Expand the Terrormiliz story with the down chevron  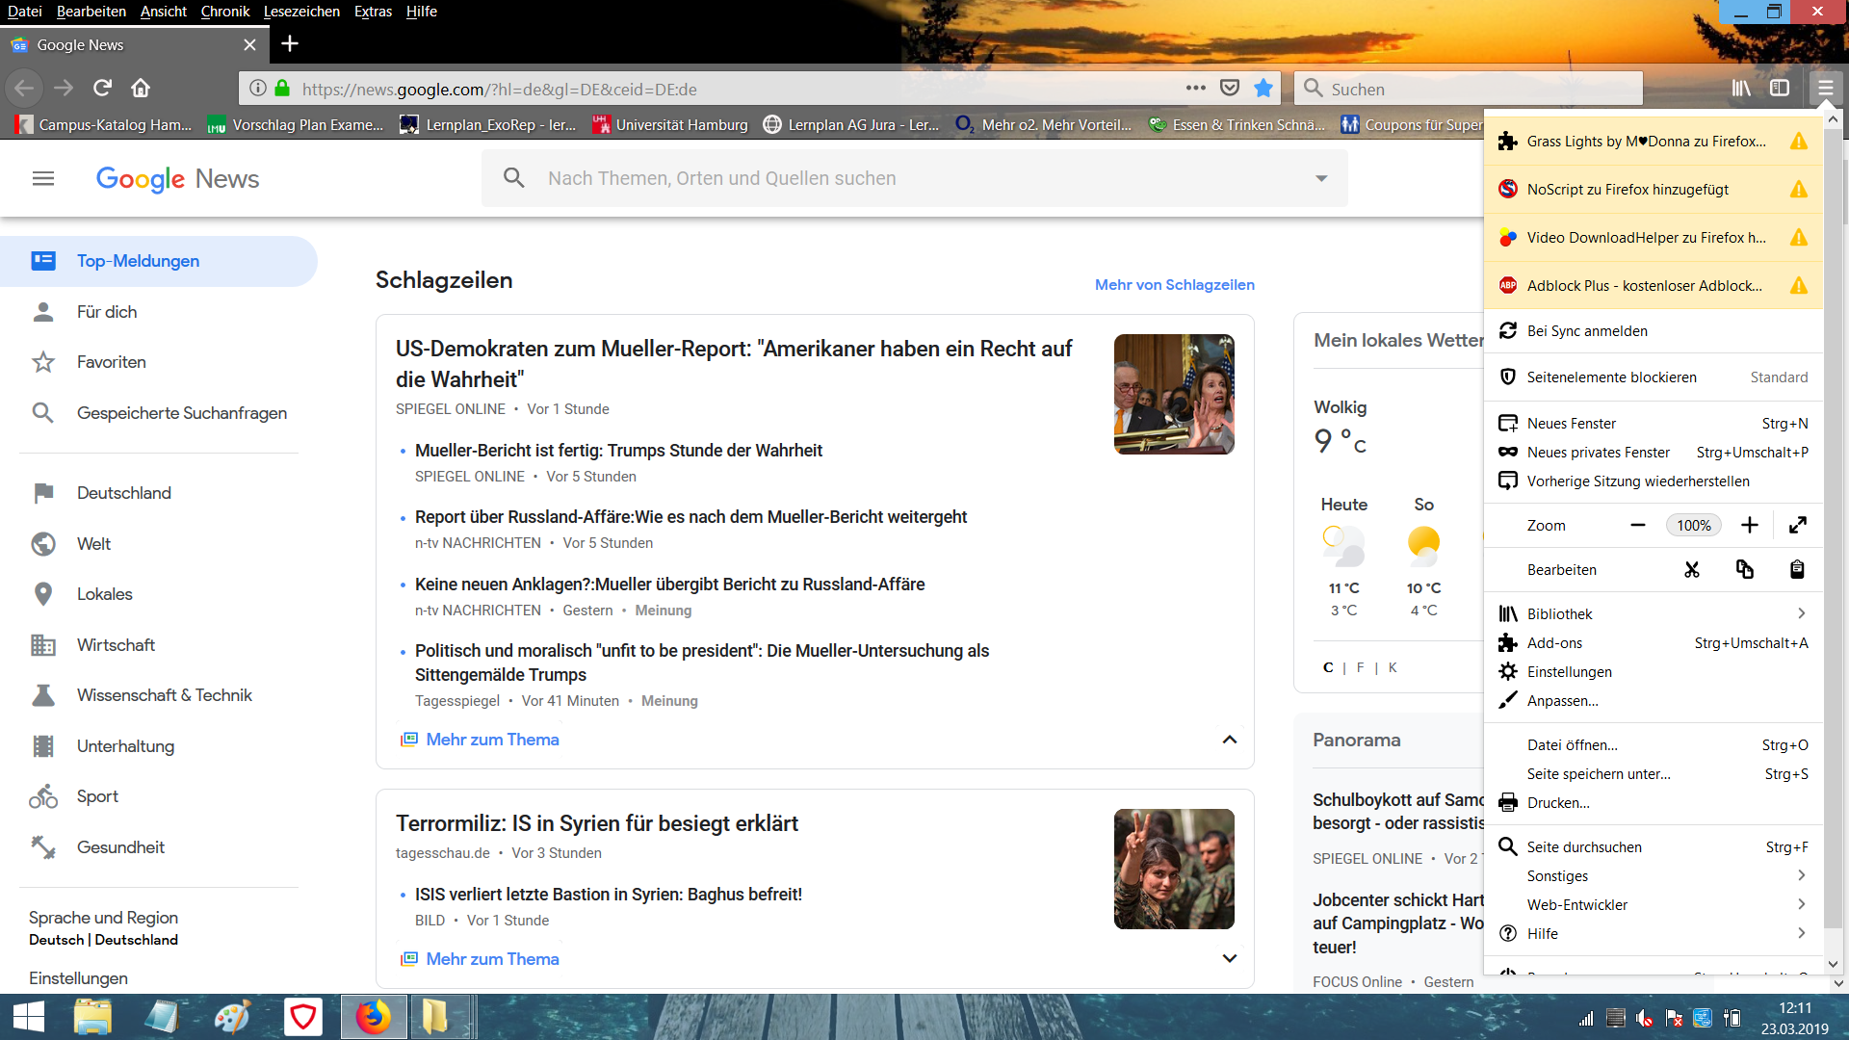click(1229, 958)
